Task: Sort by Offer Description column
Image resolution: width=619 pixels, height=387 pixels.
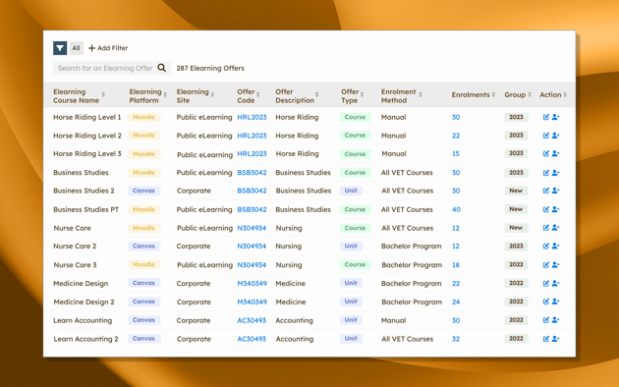Action: 316,94
